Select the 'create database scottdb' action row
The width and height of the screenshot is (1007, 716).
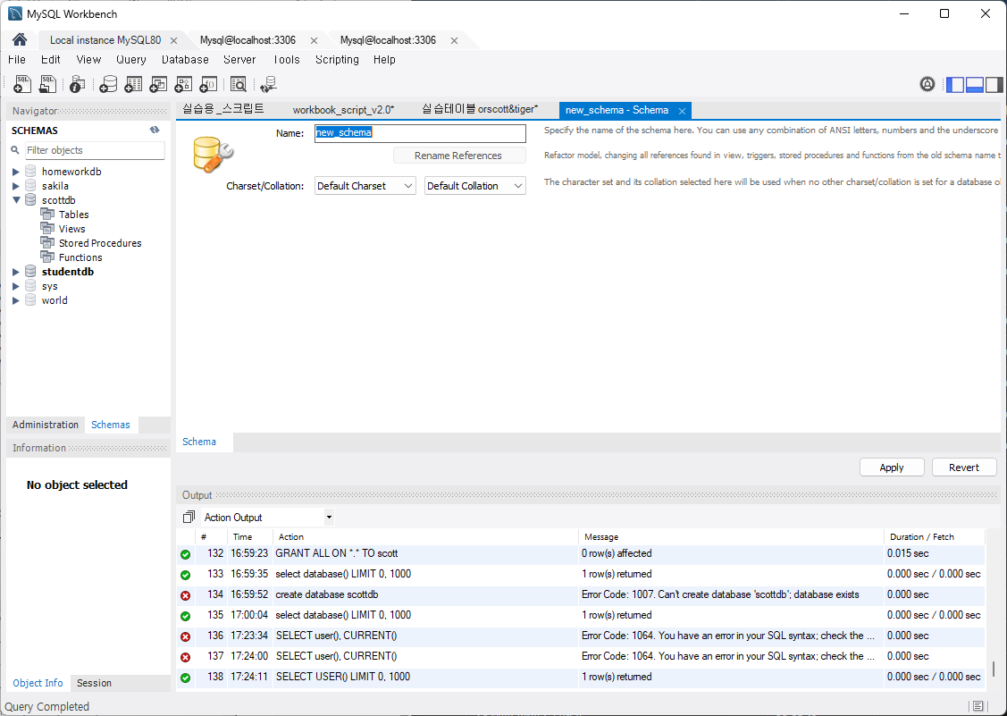pyautogui.click(x=581, y=594)
